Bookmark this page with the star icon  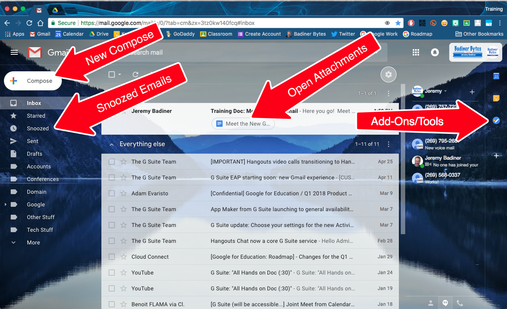398,23
